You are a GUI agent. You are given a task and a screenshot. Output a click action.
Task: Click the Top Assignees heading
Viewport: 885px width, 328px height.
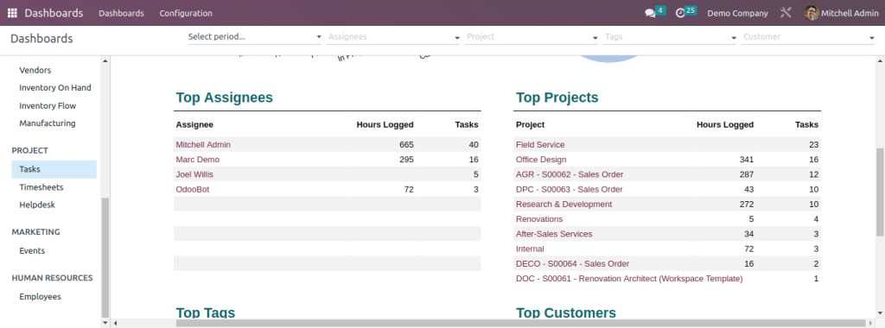(225, 98)
